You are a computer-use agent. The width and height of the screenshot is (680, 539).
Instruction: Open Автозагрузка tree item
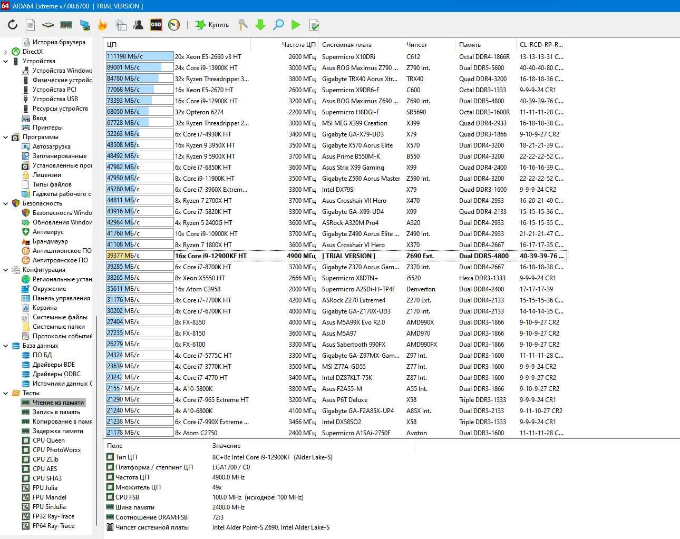[51, 146]
